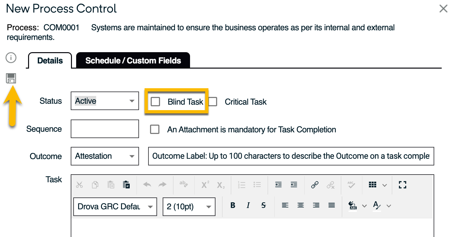Open the font color picker arrow
Image resolution: width=453 pixels, height=237 pixels.
click(x=389, y=206)
